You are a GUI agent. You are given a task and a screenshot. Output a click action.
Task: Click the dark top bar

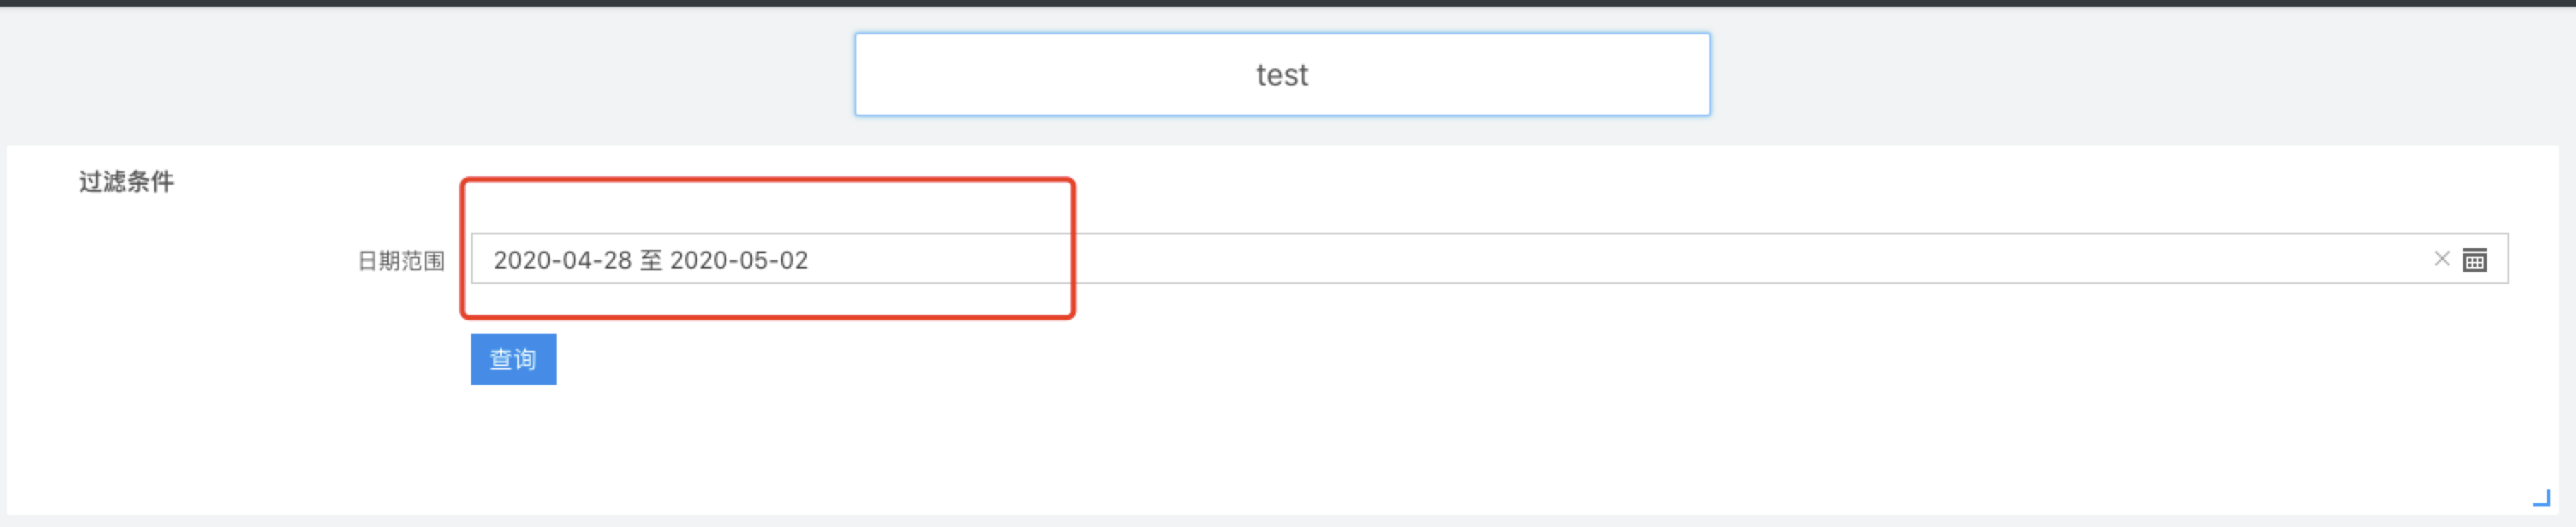1288,3
